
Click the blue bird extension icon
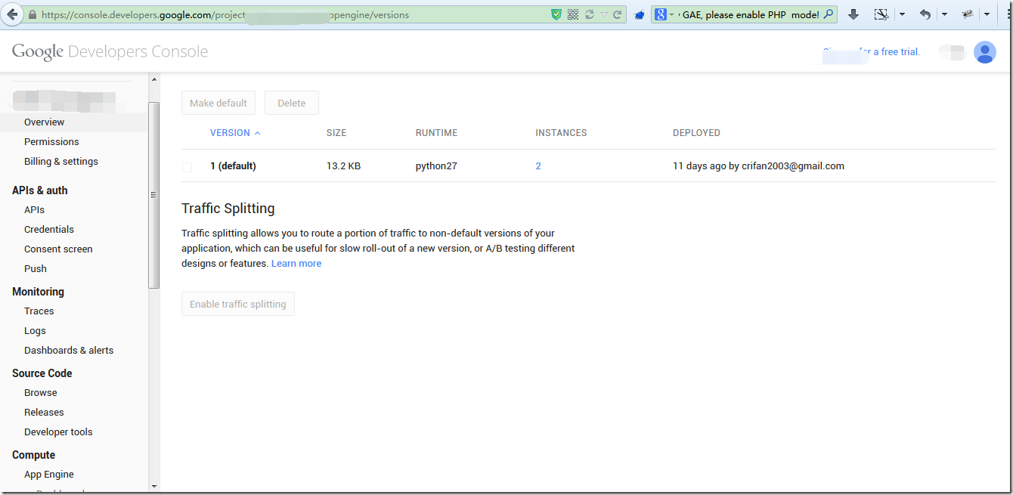click(639, 14)
